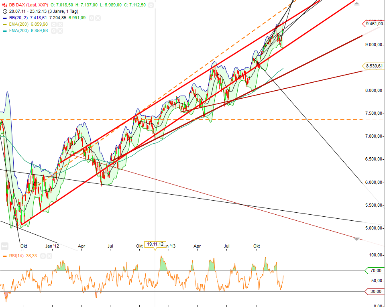Click the RSI(14) indicator label
This screenshot has height=307, width=385.
pyautogui.click(x=16, y=256)
